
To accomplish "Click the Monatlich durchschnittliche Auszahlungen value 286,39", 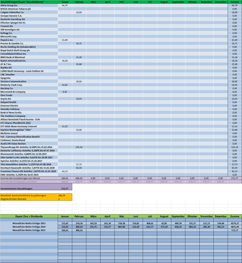I will pyautogui.click(x=62, y=195).
